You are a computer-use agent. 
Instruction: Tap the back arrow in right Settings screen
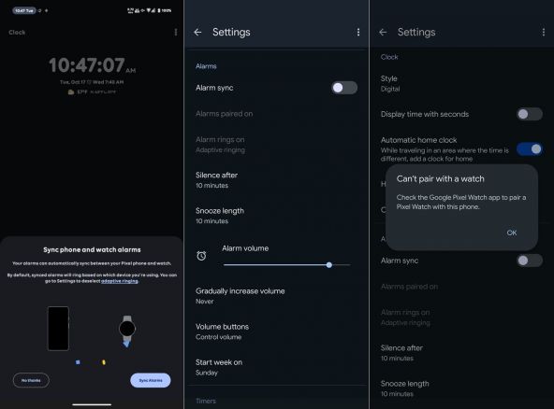pos(383,32)
